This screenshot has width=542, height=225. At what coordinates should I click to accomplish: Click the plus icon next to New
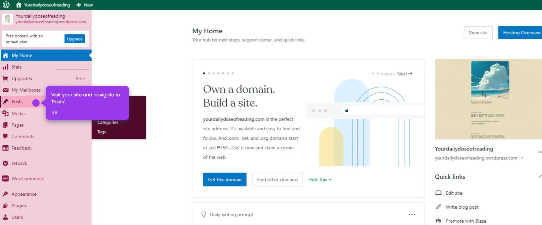point(79,5)
